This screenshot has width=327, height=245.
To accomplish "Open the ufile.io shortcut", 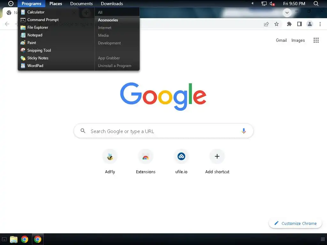I will click(181, 161).
